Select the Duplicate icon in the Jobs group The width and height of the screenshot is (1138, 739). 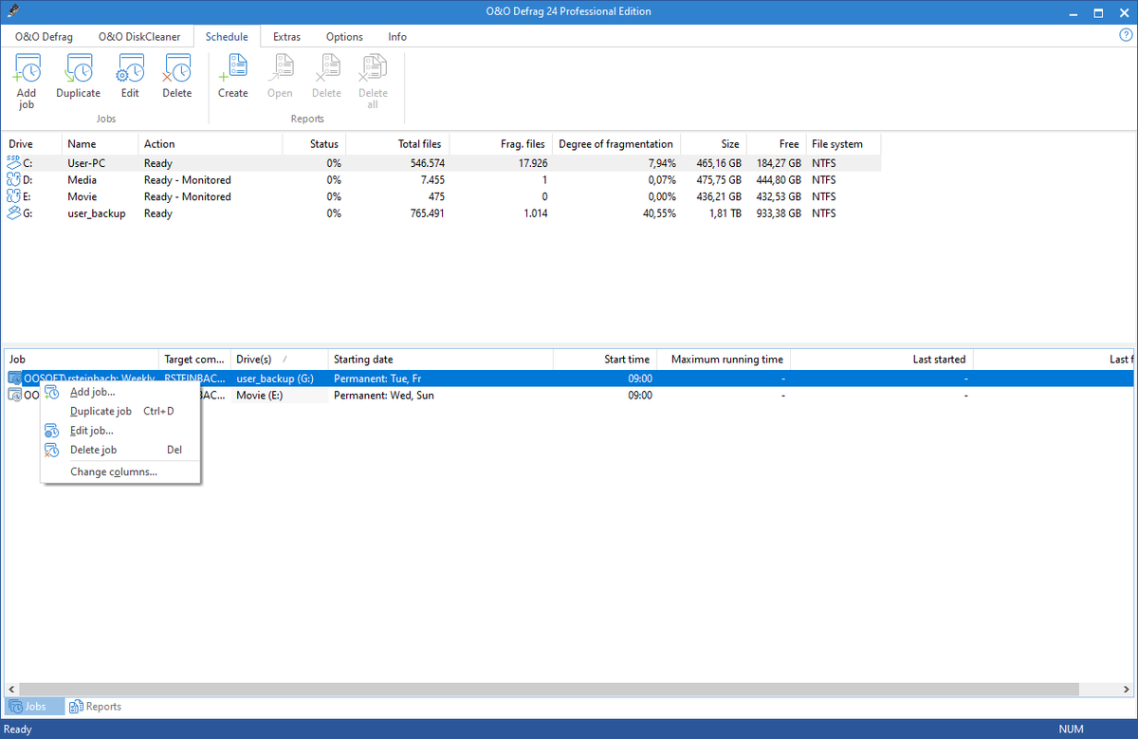78,68
